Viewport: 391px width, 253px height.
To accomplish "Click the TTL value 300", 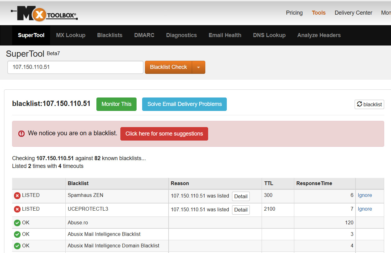I will (268, 195).
